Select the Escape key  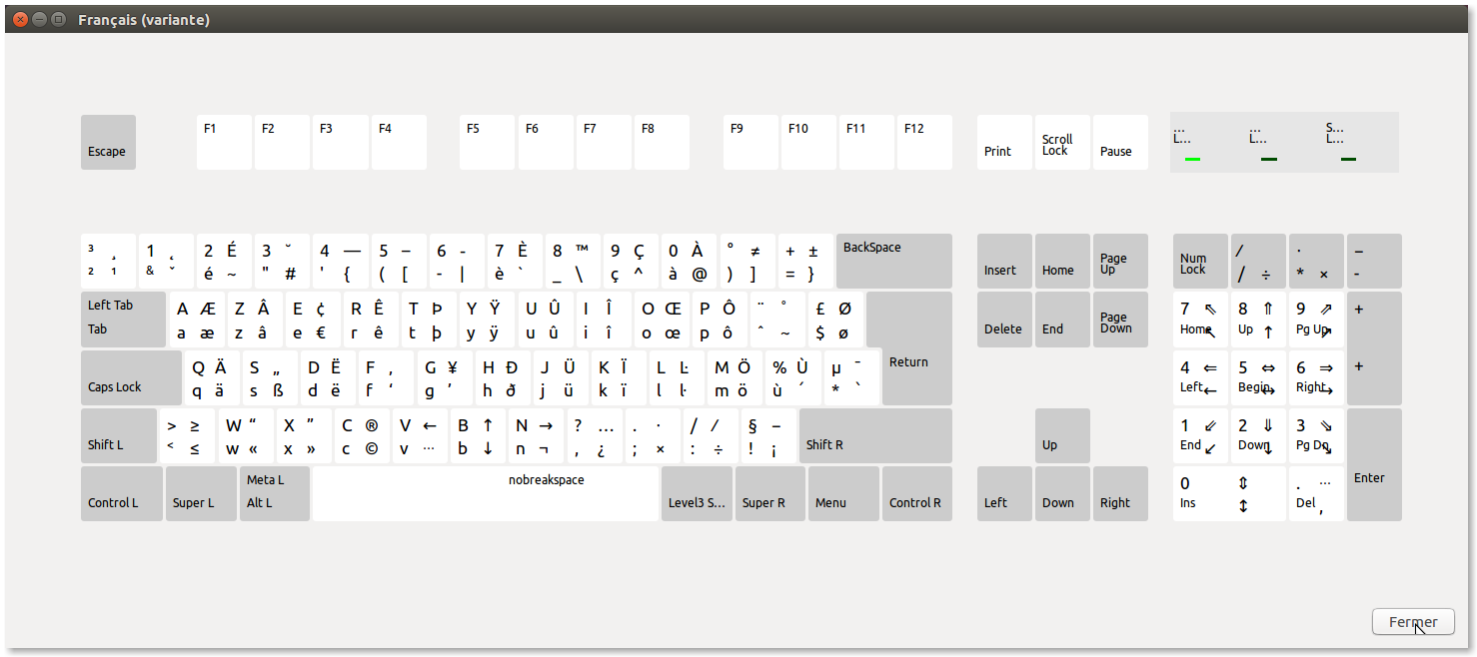pos(108,142)
